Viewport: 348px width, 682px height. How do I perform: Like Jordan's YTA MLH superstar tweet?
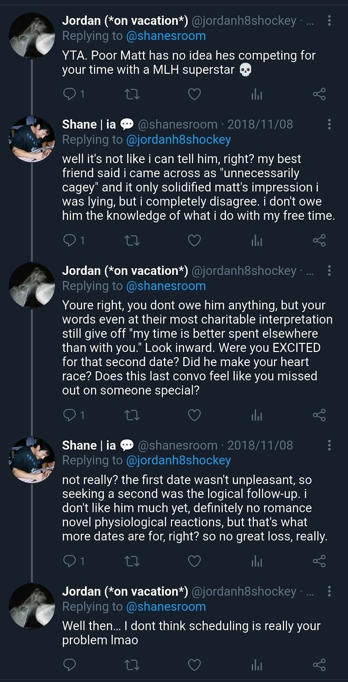pos(194,94)
